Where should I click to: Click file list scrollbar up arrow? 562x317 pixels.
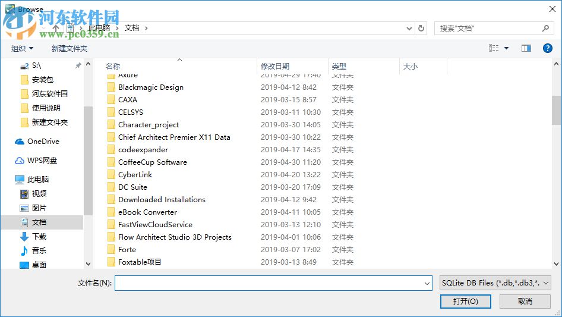point(556,64)
